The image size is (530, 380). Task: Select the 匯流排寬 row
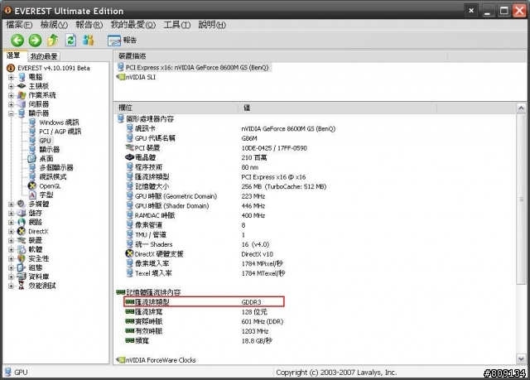(x=196, y=312)
